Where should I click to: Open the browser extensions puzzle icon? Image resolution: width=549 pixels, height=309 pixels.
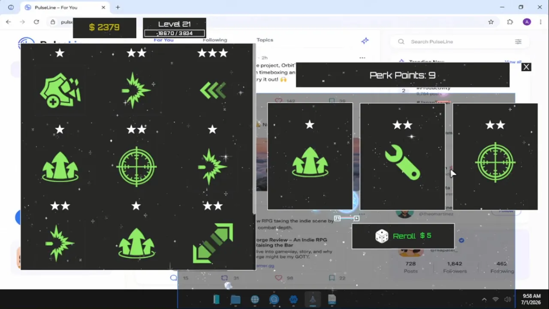pyautogui.click(x=510, y=22)
